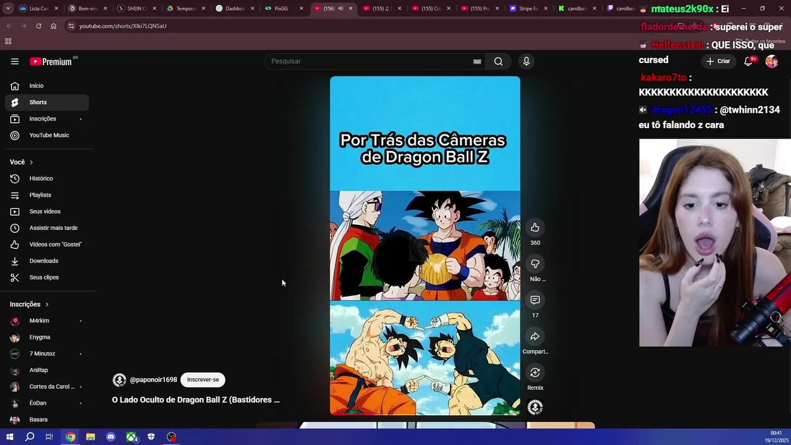Screen dimensions: 791x445
Task: Expand the Você section chevron
Action: click(x=31, y=162)
